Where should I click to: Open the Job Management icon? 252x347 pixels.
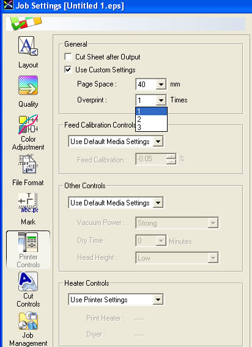point(28,321)
